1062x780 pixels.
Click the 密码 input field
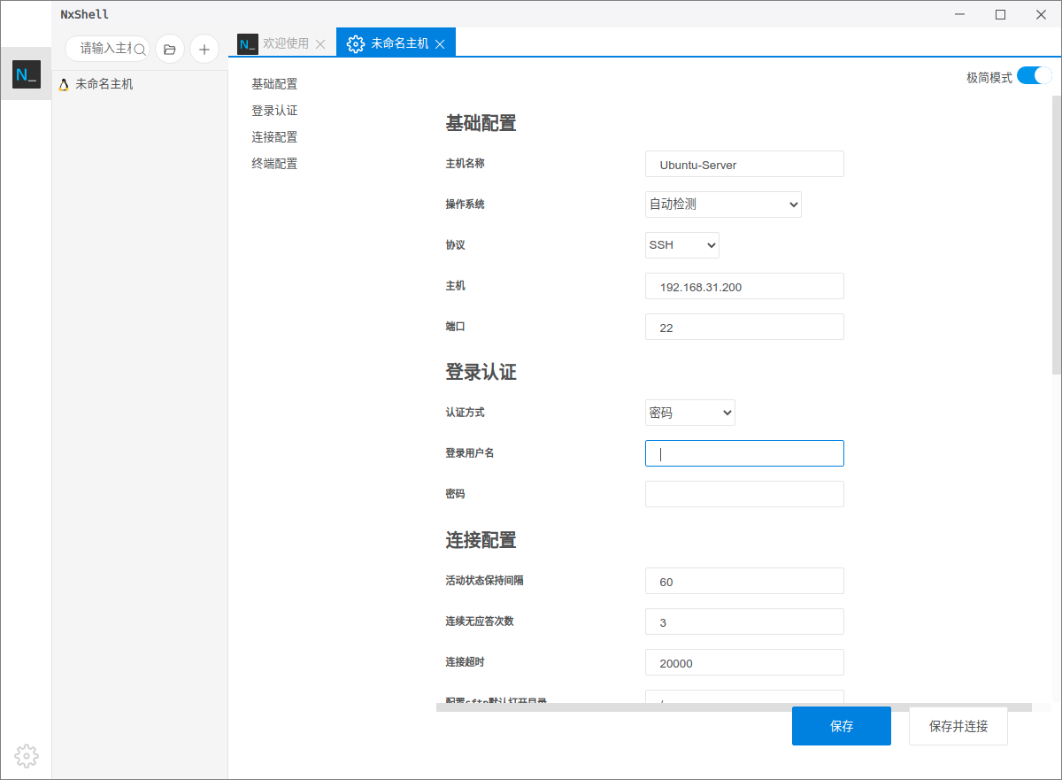coord(744,494)
